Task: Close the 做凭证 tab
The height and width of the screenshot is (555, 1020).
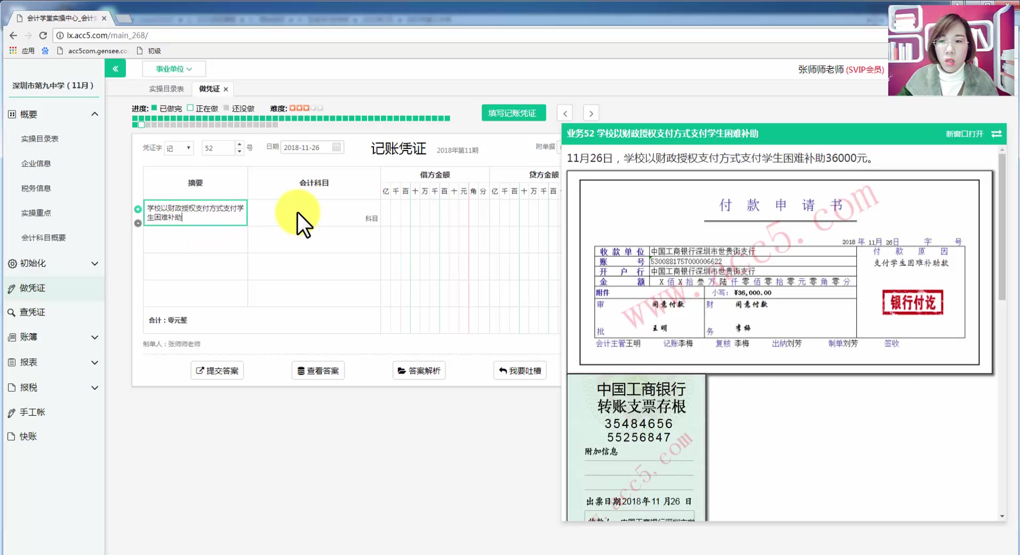Action: click(x=226, y=89)
